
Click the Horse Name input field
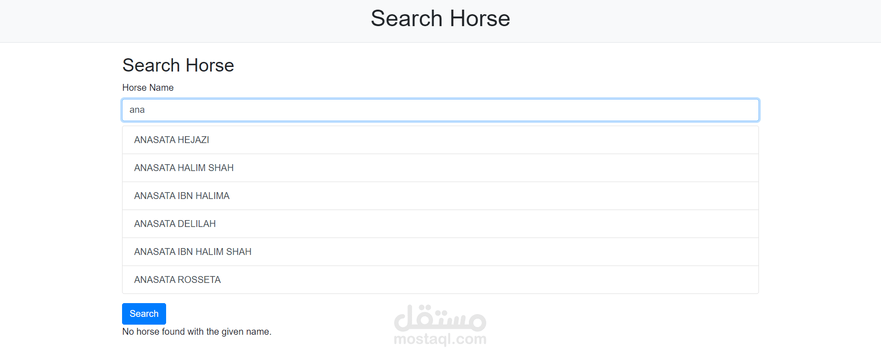pyautogui.click(x=440, y=110)
